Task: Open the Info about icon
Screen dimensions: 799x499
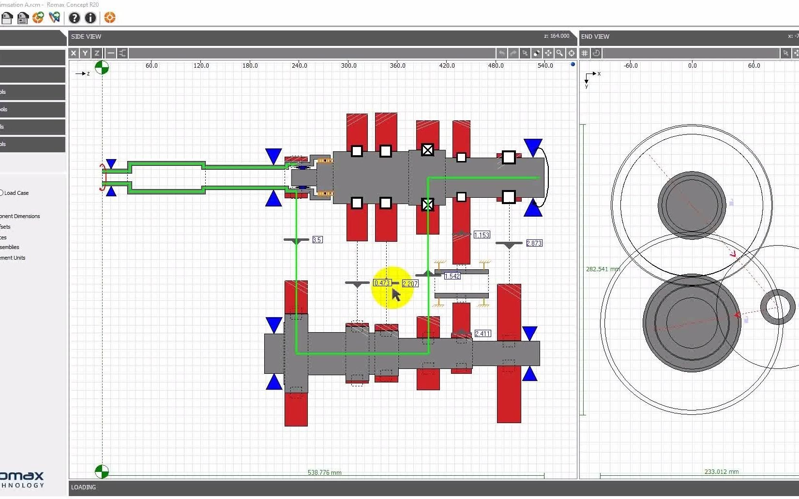Action: click(90, 18)
